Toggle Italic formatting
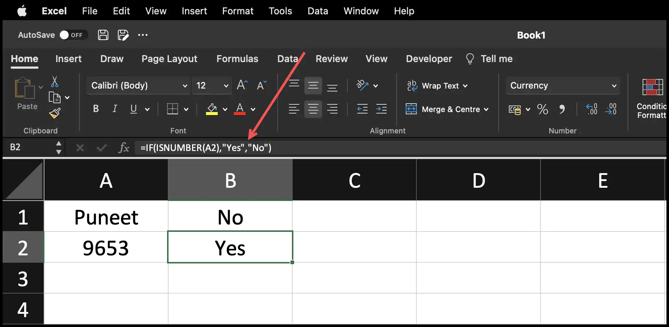 (x=115, y=109)
